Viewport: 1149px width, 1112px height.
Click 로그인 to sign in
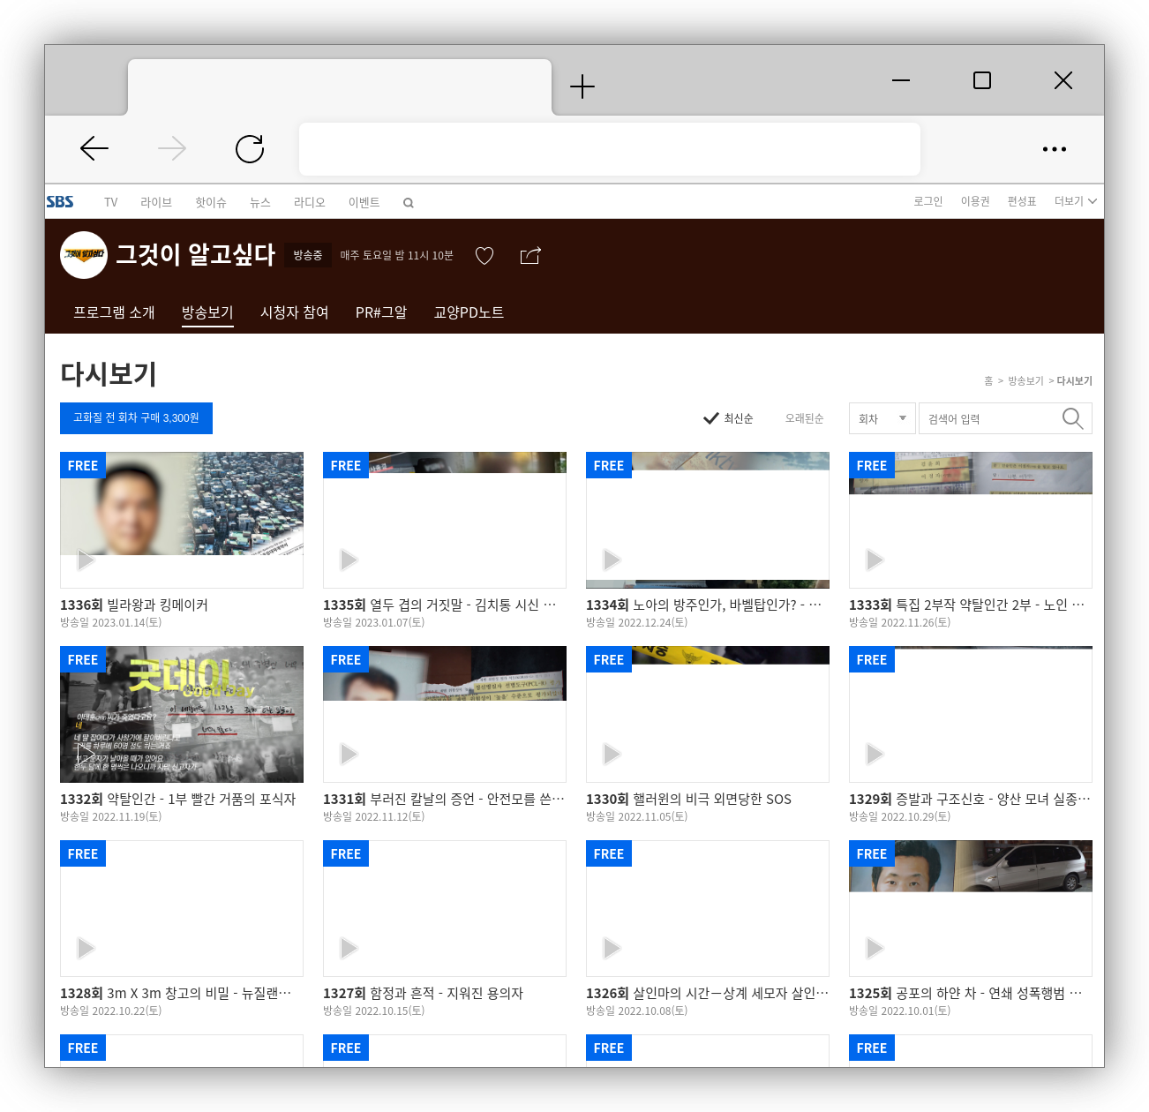[927, 201]
